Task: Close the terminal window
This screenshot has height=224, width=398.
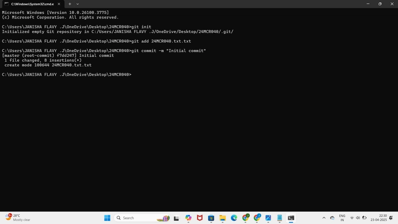Action: click(x=392, y=4)
